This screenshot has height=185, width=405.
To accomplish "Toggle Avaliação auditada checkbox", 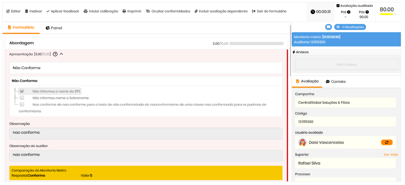I will click(x=338, y=6).
